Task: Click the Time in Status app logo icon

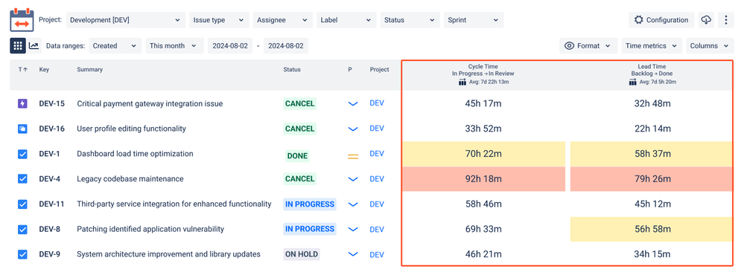Action: (22, 20)
